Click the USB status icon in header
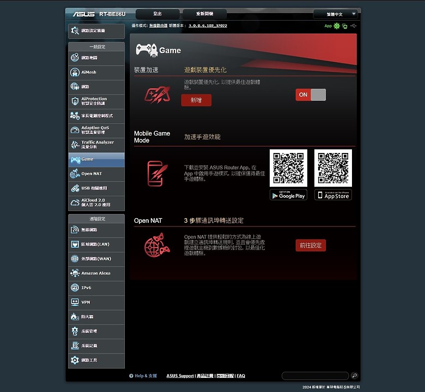 tap(353, 26)
